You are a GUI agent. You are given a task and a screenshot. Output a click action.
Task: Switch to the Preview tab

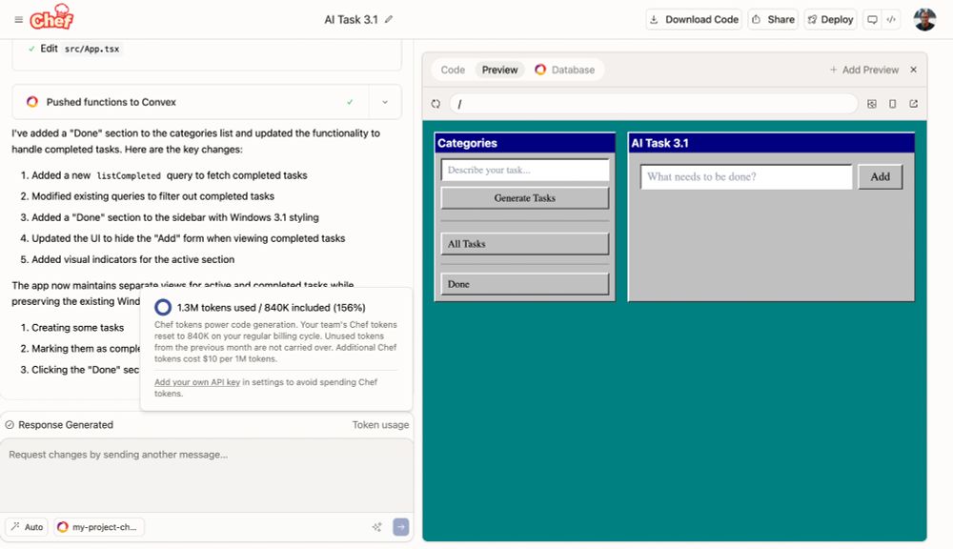(x=499, y=70)
